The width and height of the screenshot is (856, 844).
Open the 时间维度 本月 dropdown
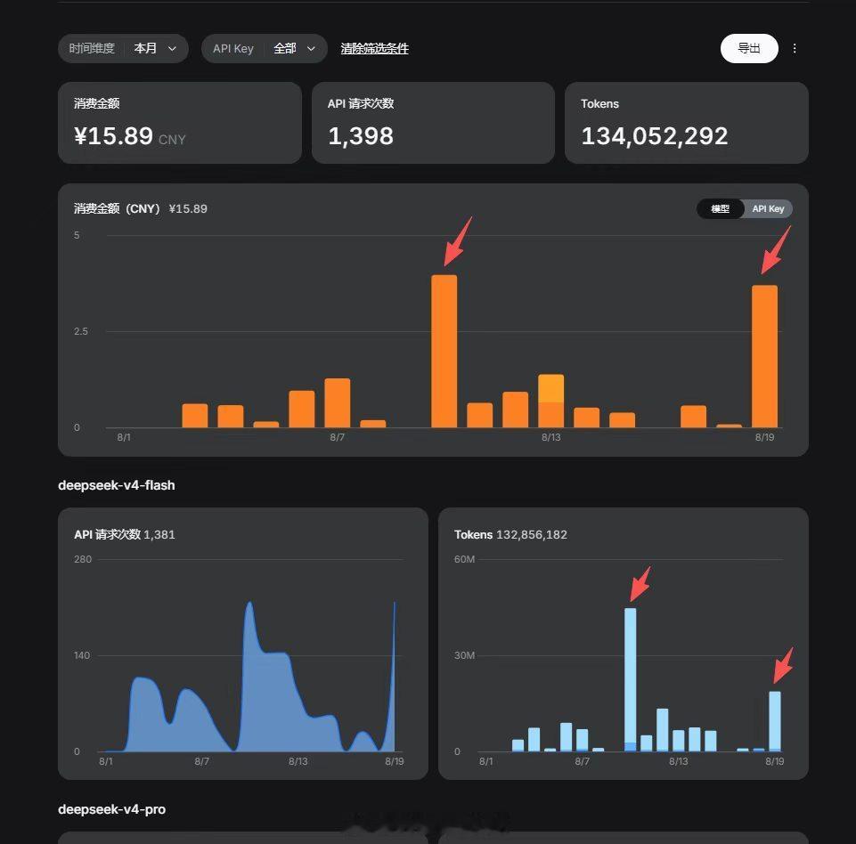click(x=124, y=49)
